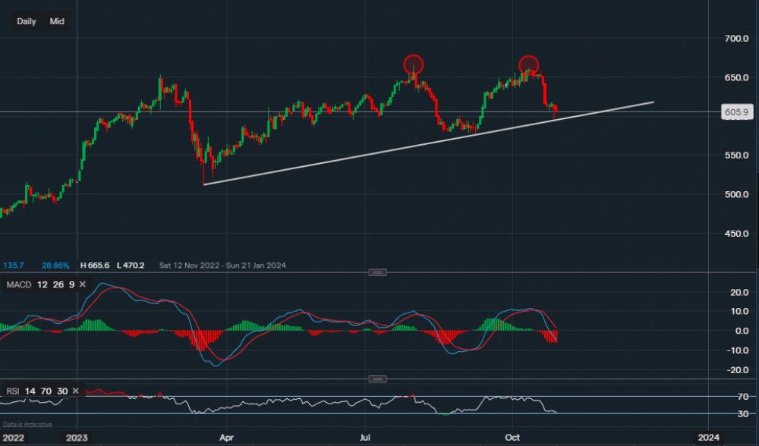Viewport: 759px width, 446px height.
Task: Remove the RSI indicator via its X
Action: pyautogui.click(x=74, y=391)
